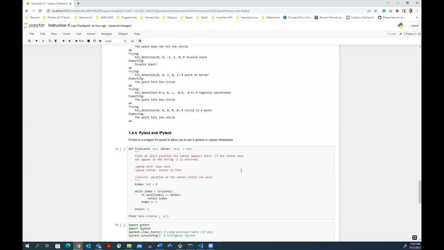
Task: Toggle the table of contents icon
Action: tap(140, 41)
